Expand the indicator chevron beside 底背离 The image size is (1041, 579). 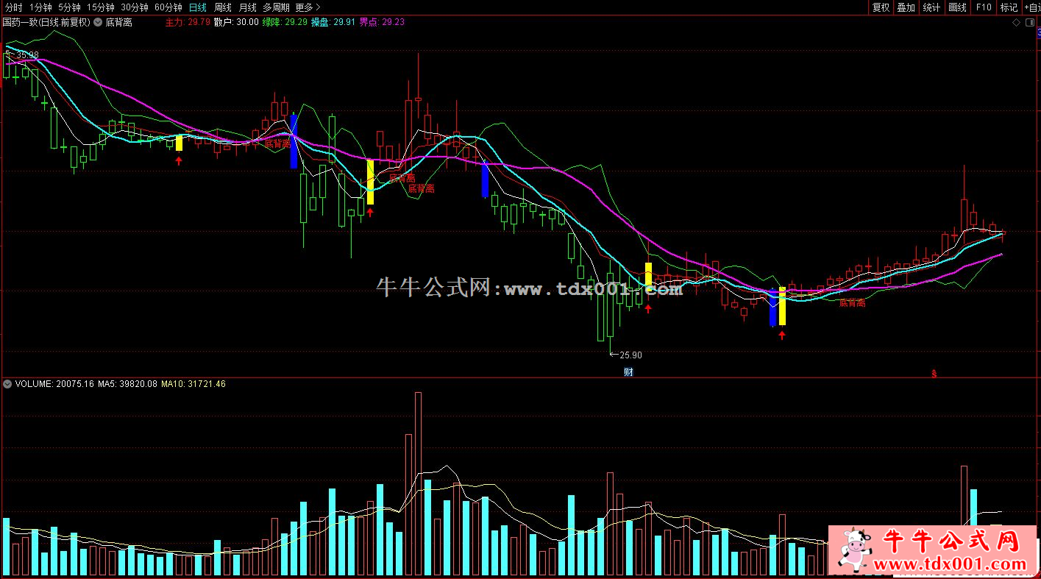98,23
